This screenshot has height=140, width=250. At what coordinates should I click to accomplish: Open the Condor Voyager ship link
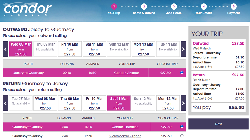tap(127, 73)
